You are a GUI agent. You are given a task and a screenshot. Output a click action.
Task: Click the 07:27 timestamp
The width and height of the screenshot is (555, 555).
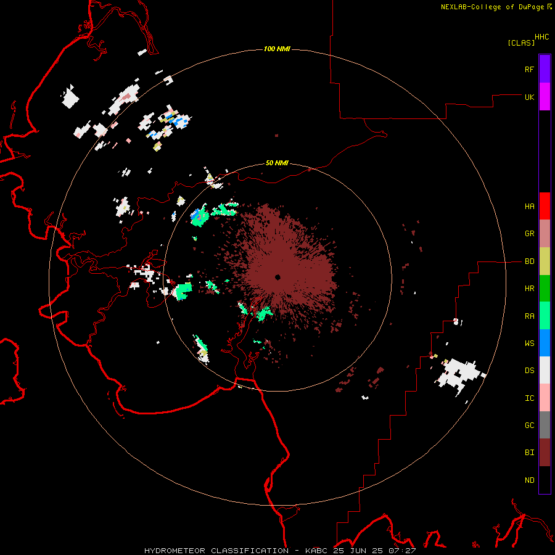(403, 551)
